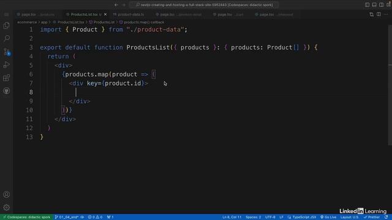This screenshot has width=392, height=220.
Task: Open the Explorer view in activity bar
Action: (7, 26)
